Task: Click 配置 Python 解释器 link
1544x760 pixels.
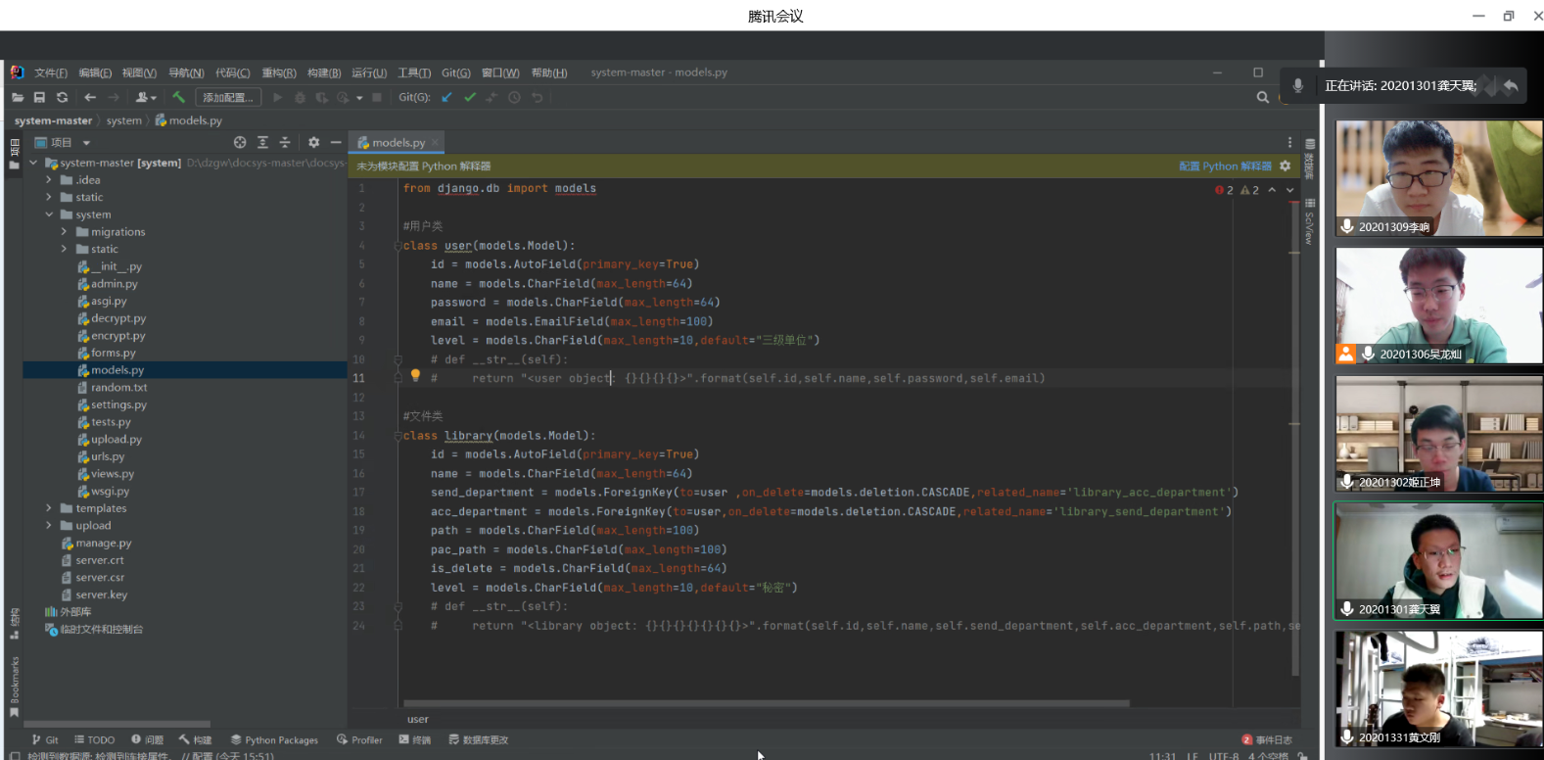Action: tap(1225, 166)
